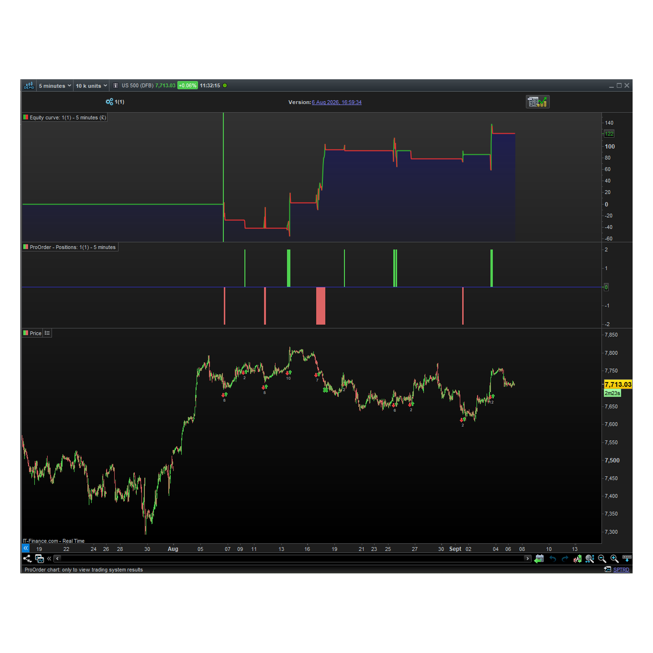
Task: Click the Price panel label
Action: coord(36,333)
